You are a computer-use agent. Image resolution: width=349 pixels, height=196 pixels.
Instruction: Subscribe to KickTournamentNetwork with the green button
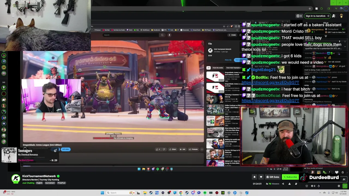coord(290,177)
